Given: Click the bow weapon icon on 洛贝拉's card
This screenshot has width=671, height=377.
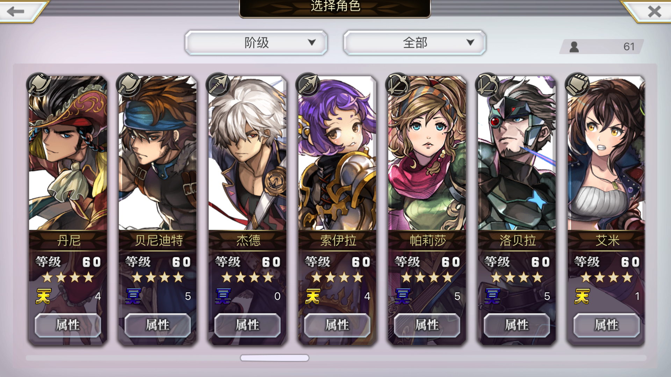Looking at the screenshot, I should pyautogui.click(x=488, y=84).
